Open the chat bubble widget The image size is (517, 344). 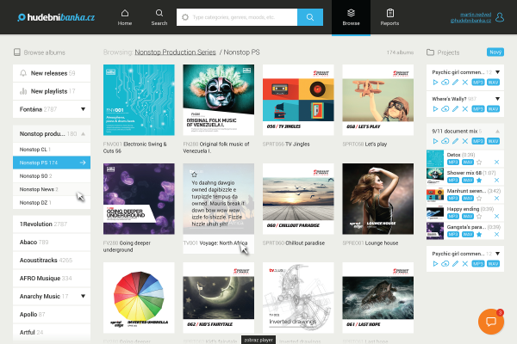pos(491,322)
